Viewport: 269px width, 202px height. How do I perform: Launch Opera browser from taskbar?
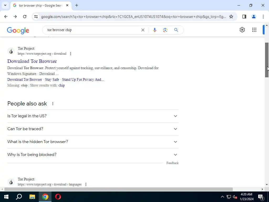point(58,197)
